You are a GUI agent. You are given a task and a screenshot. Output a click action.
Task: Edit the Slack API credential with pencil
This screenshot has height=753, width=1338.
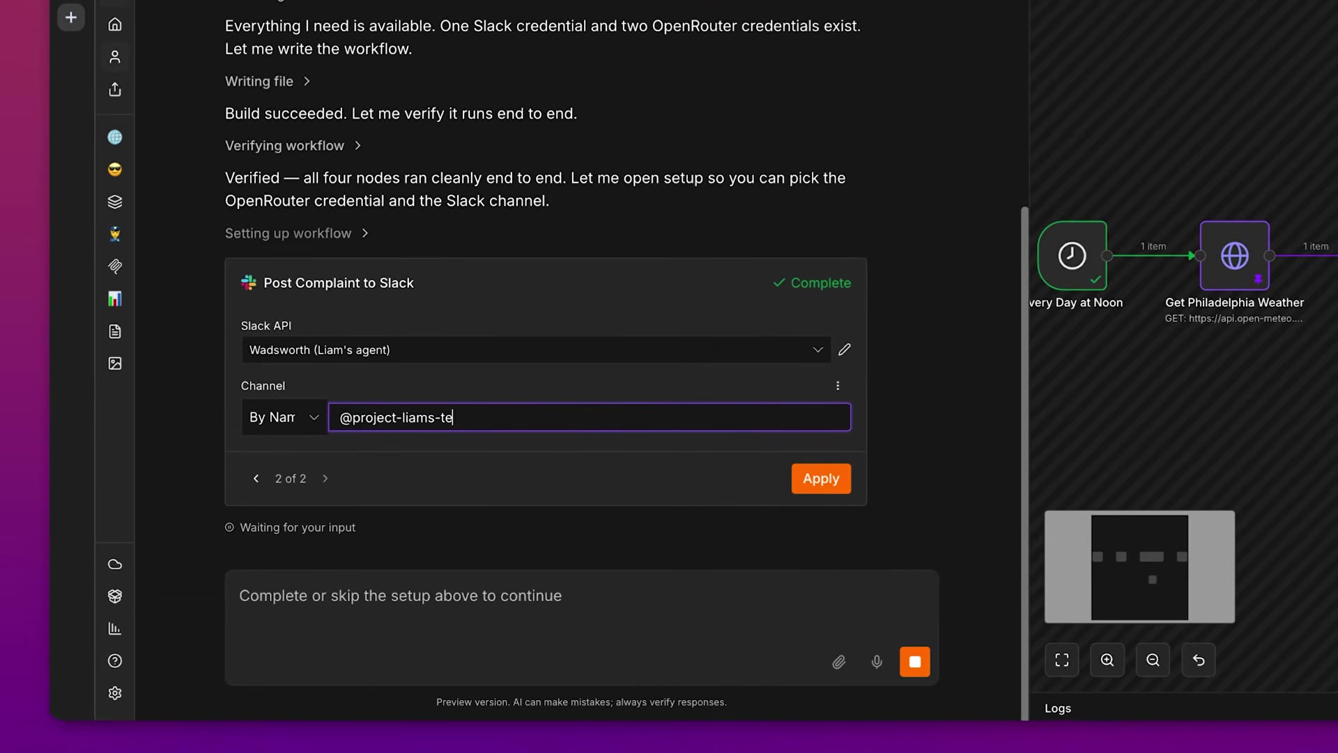pyautogui.click(x=845, y=349)
